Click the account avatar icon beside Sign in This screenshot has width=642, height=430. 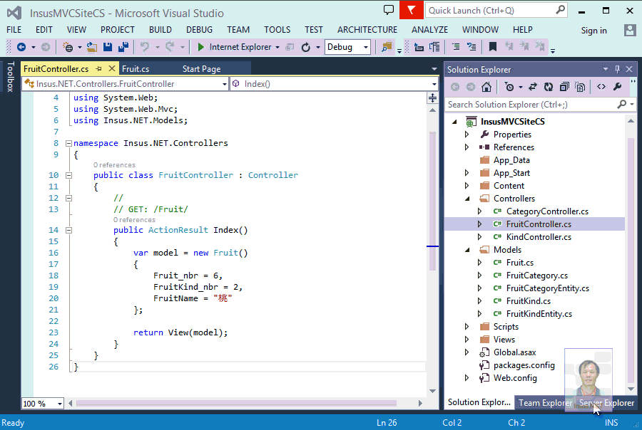tap(630, 30)
